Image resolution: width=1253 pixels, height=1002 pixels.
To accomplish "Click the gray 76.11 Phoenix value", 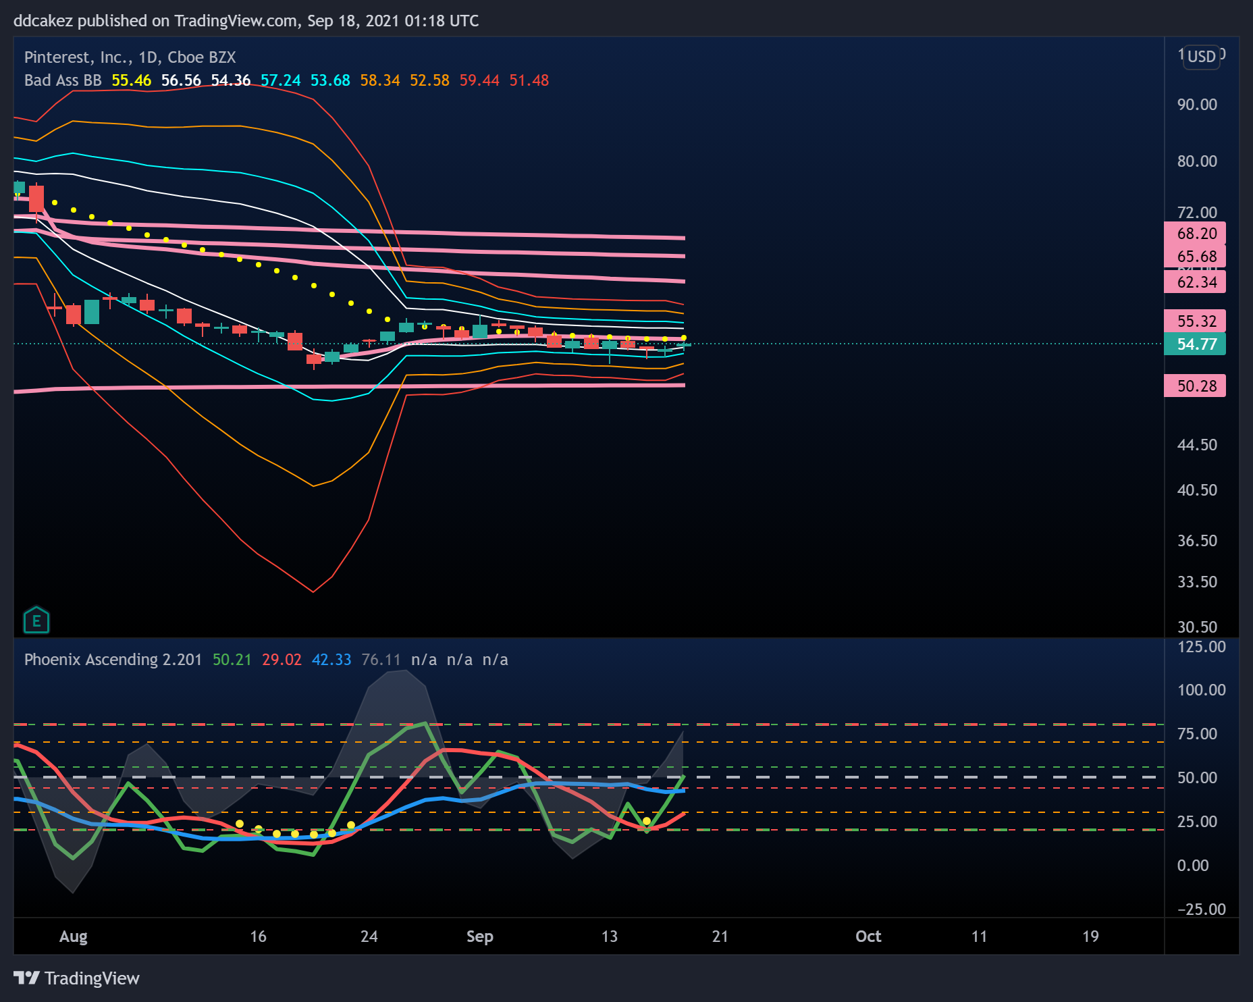I will click(381, 660).
